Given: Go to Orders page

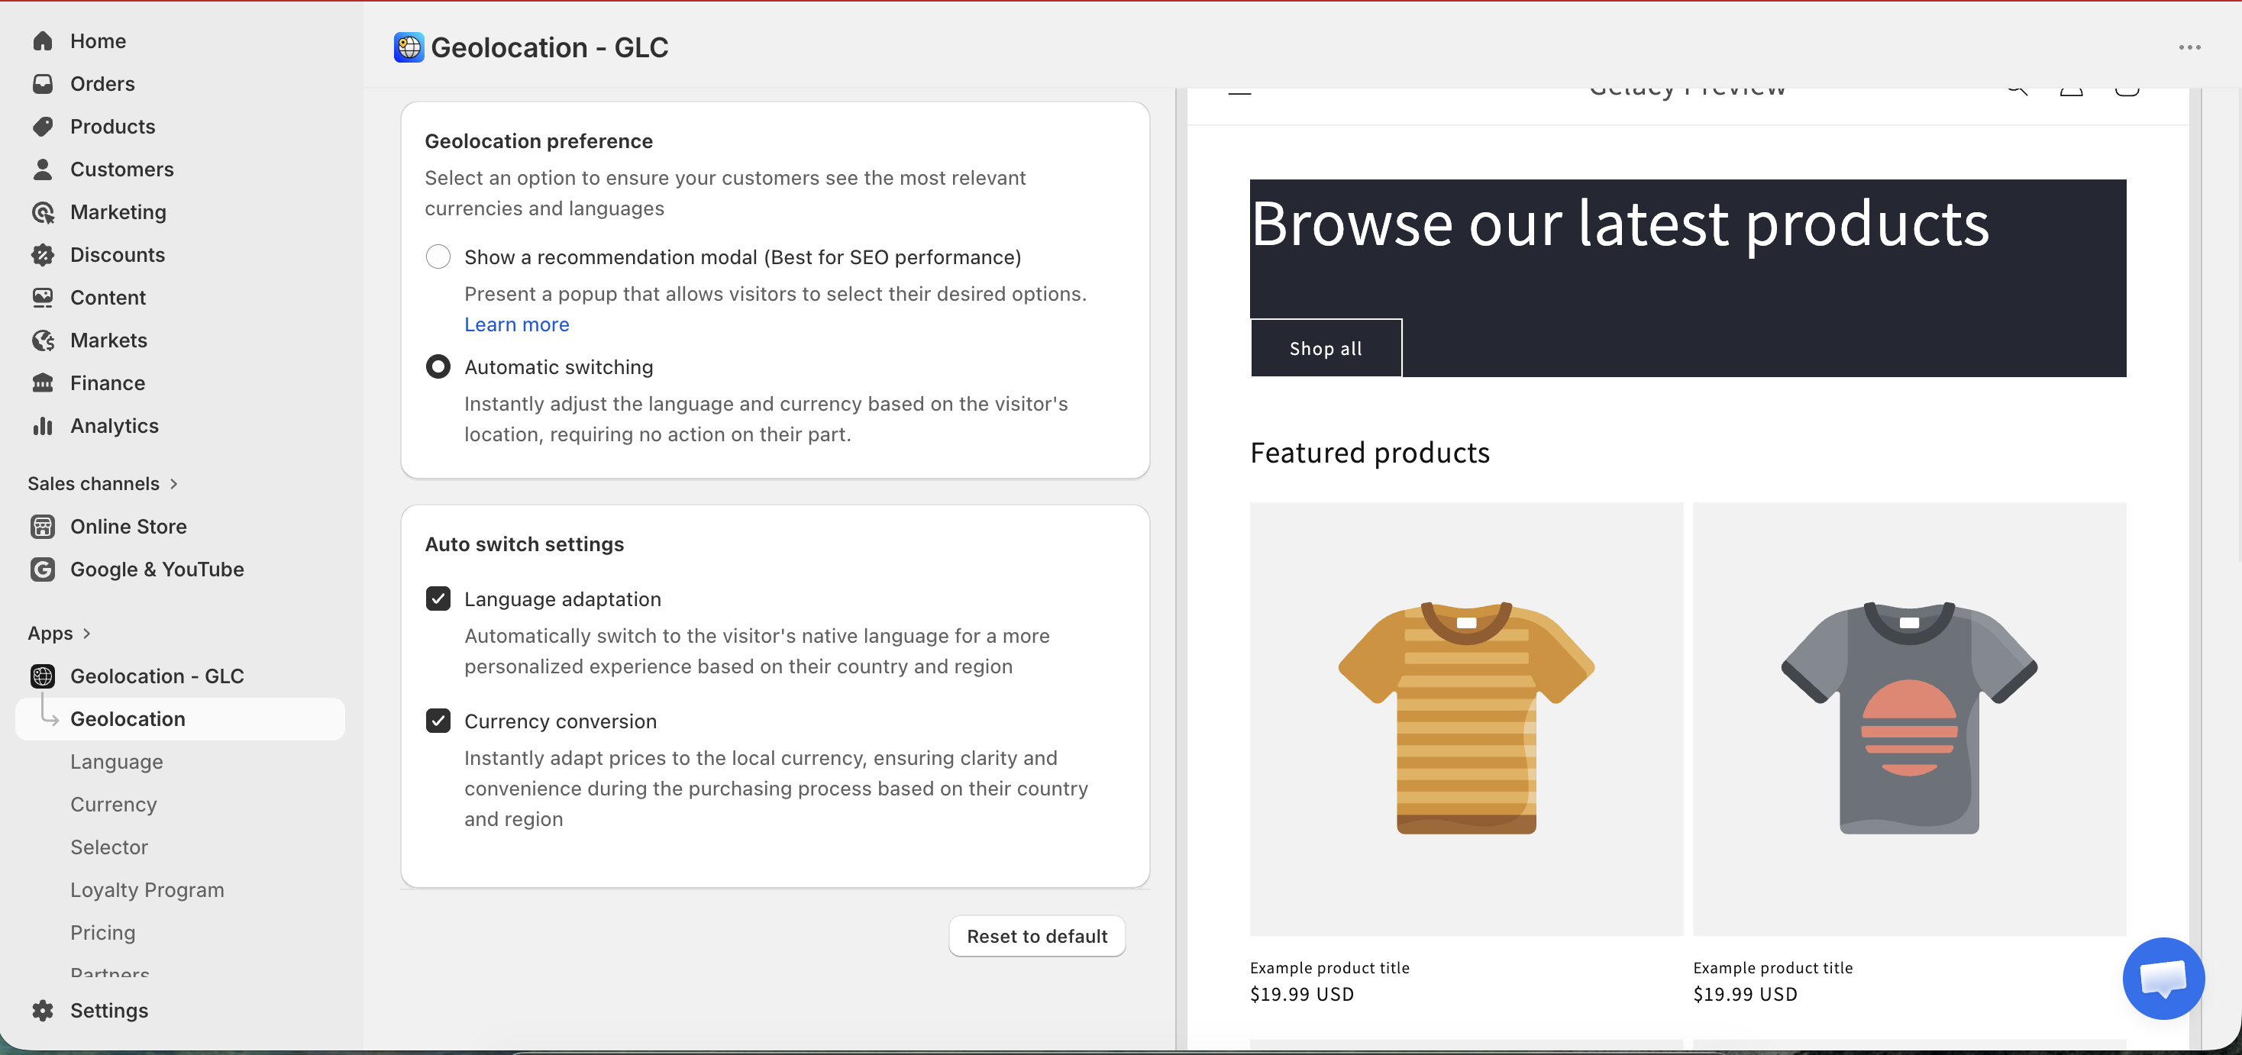Looking at the screenshot, I should (x=102, y=83).
